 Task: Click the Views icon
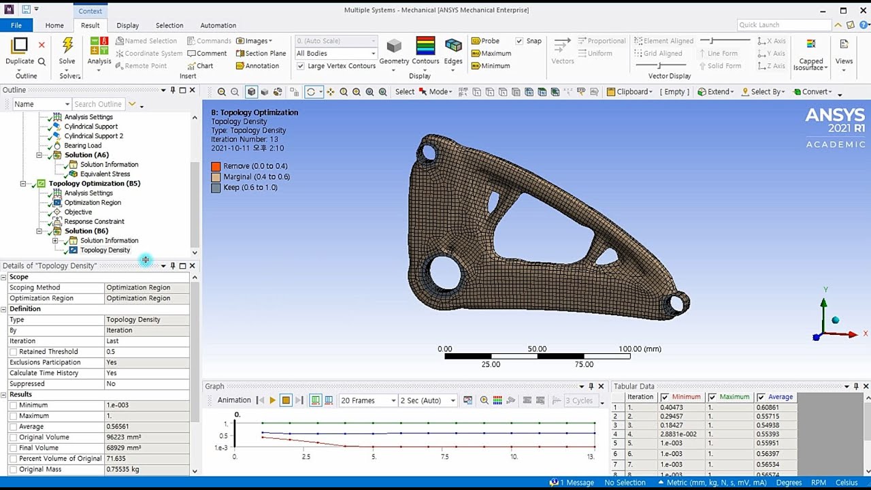tap(844, 46)
